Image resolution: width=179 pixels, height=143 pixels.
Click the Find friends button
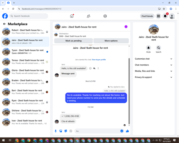click(147, 16)
